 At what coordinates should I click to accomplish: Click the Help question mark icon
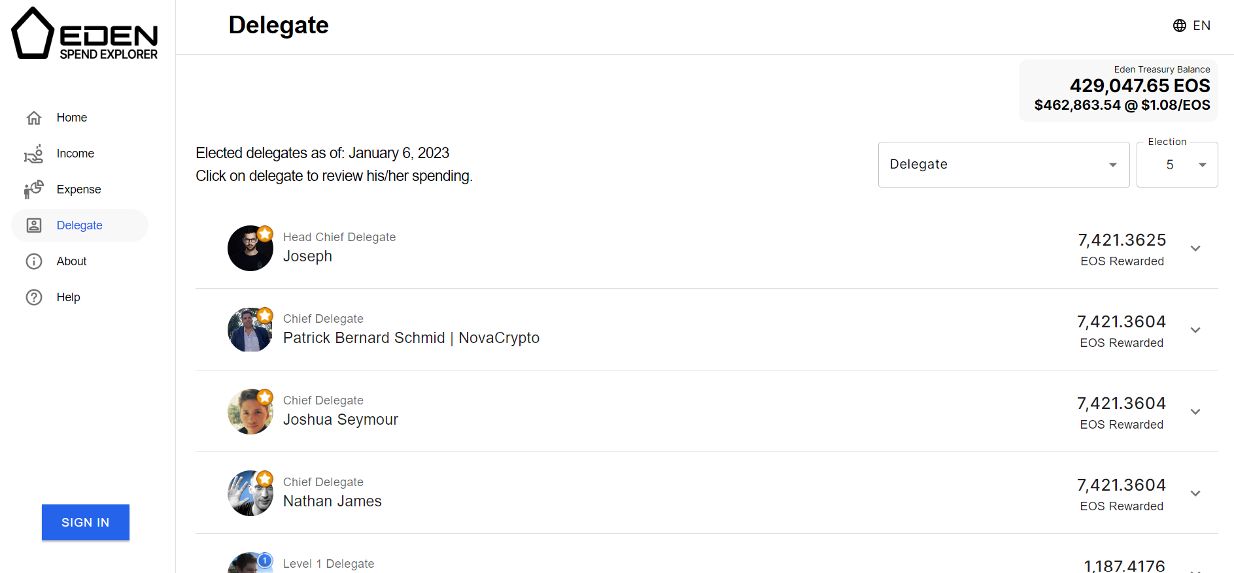[34, 297]
